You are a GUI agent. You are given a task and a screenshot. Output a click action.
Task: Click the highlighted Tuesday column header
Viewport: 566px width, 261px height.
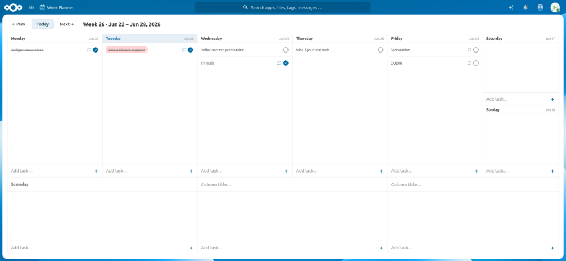[150, 38]
